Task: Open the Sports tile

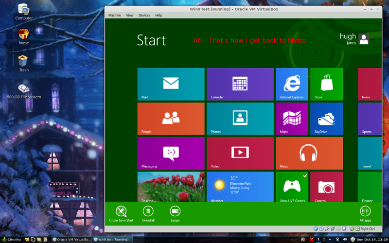Action: (x=370, y=119)
